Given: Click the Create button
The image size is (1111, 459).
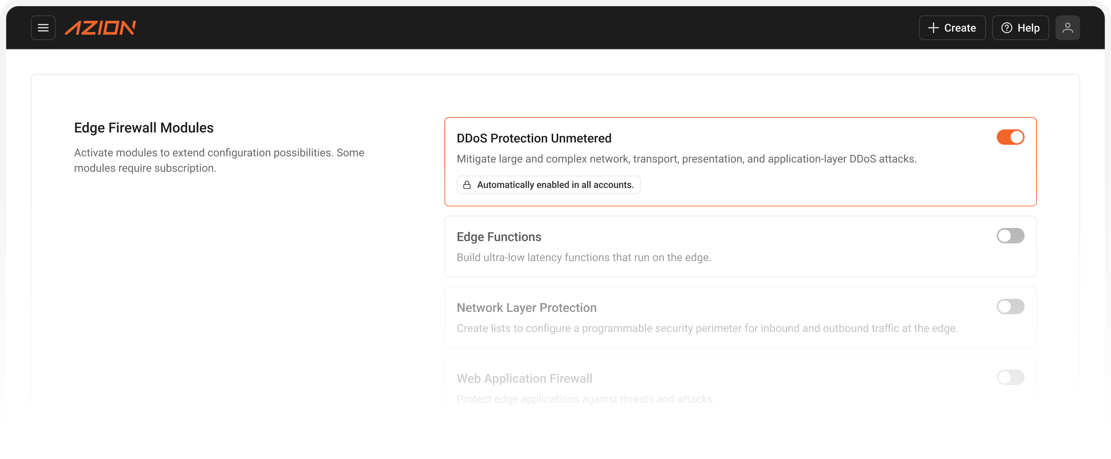Looking at the screenshot, I should pyautogui.click(x=952, y=28).
